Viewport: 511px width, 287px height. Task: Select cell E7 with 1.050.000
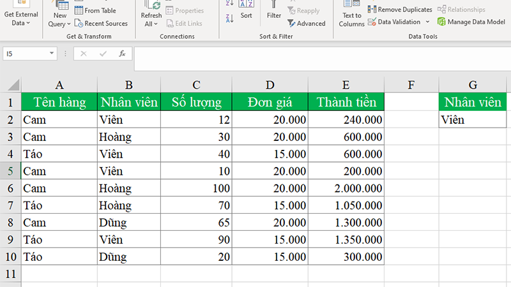[346, 205]
